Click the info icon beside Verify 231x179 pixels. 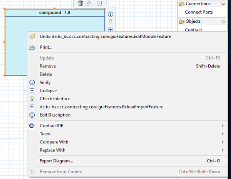pyautogui.click(x=32, y=83)
